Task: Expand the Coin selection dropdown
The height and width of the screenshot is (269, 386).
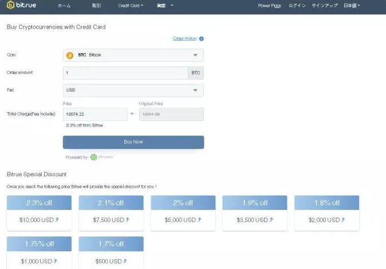Action: [195, 56]
